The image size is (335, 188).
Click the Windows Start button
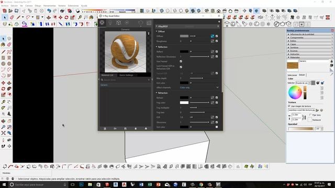4,184
